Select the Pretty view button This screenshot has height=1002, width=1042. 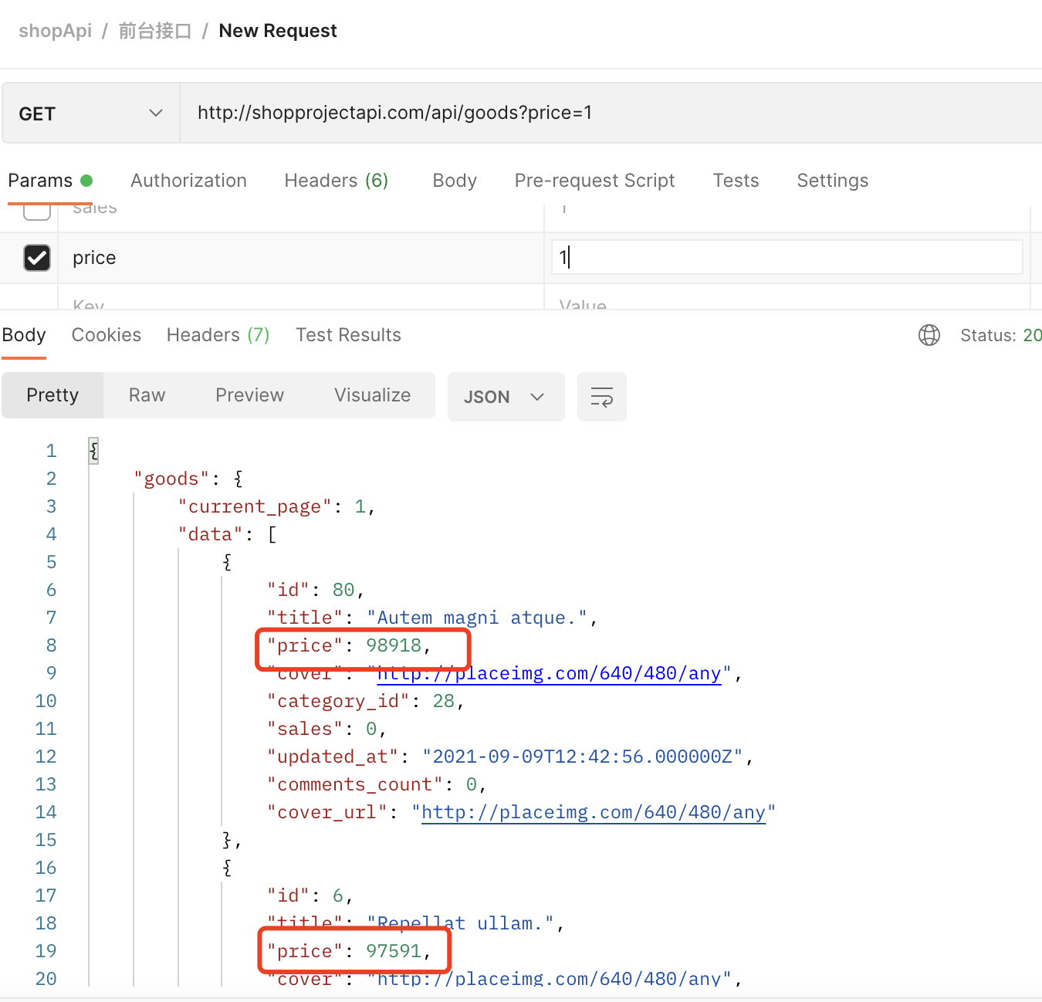pos(52,395)
